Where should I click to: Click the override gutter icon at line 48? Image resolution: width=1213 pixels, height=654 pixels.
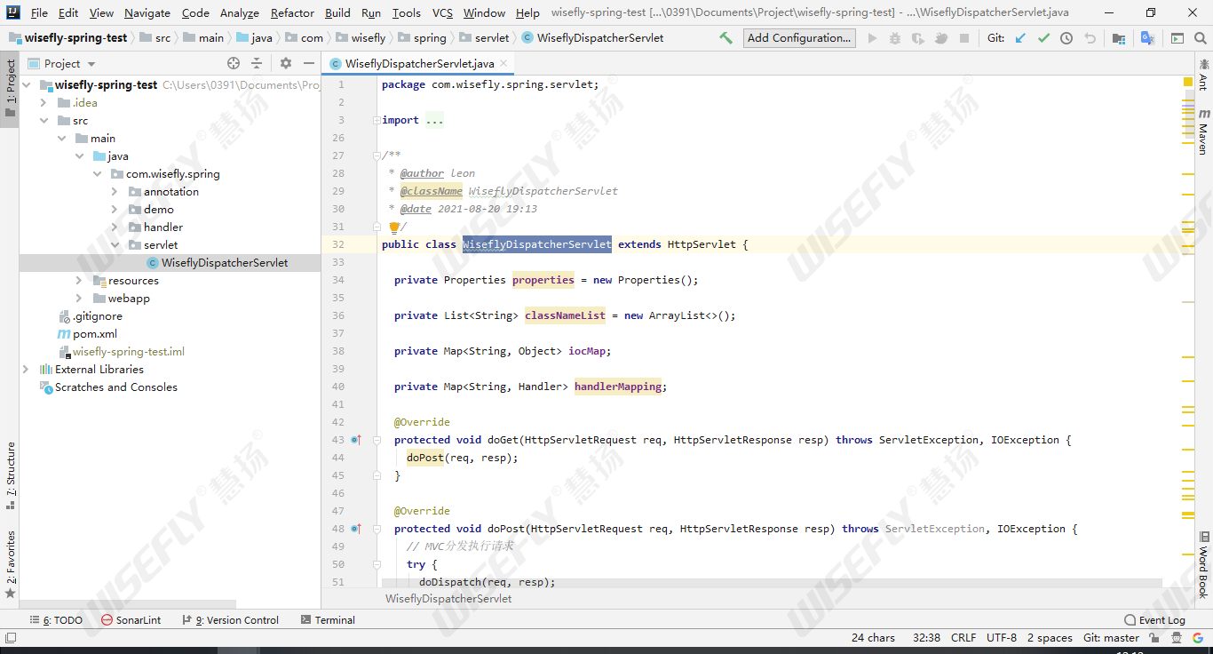356,529
